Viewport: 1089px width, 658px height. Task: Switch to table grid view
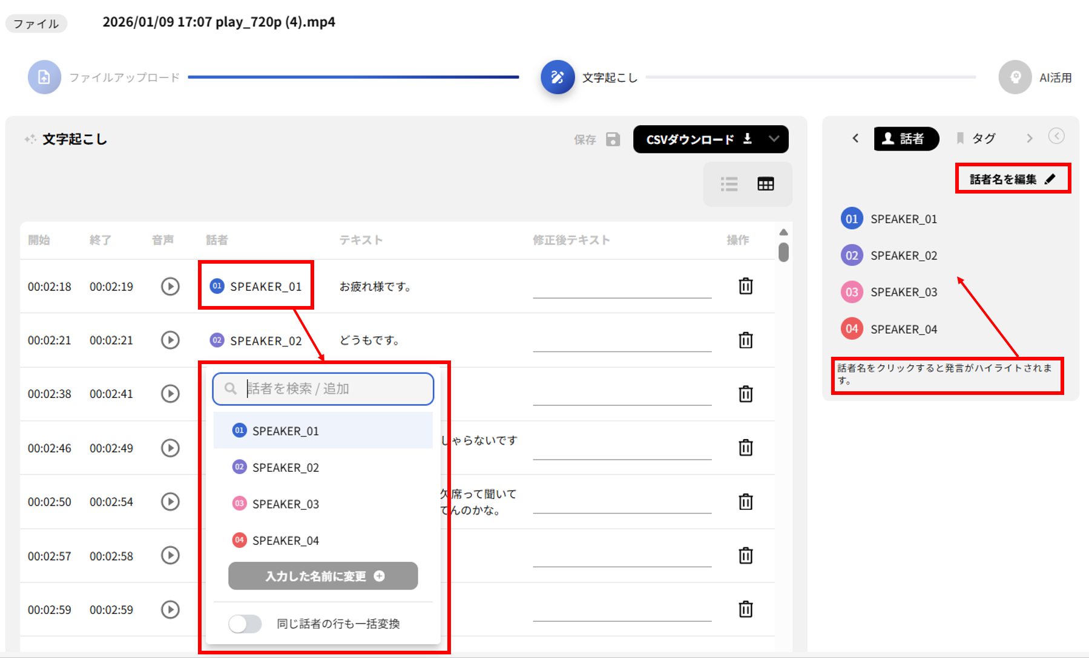(x=765, y=184)
